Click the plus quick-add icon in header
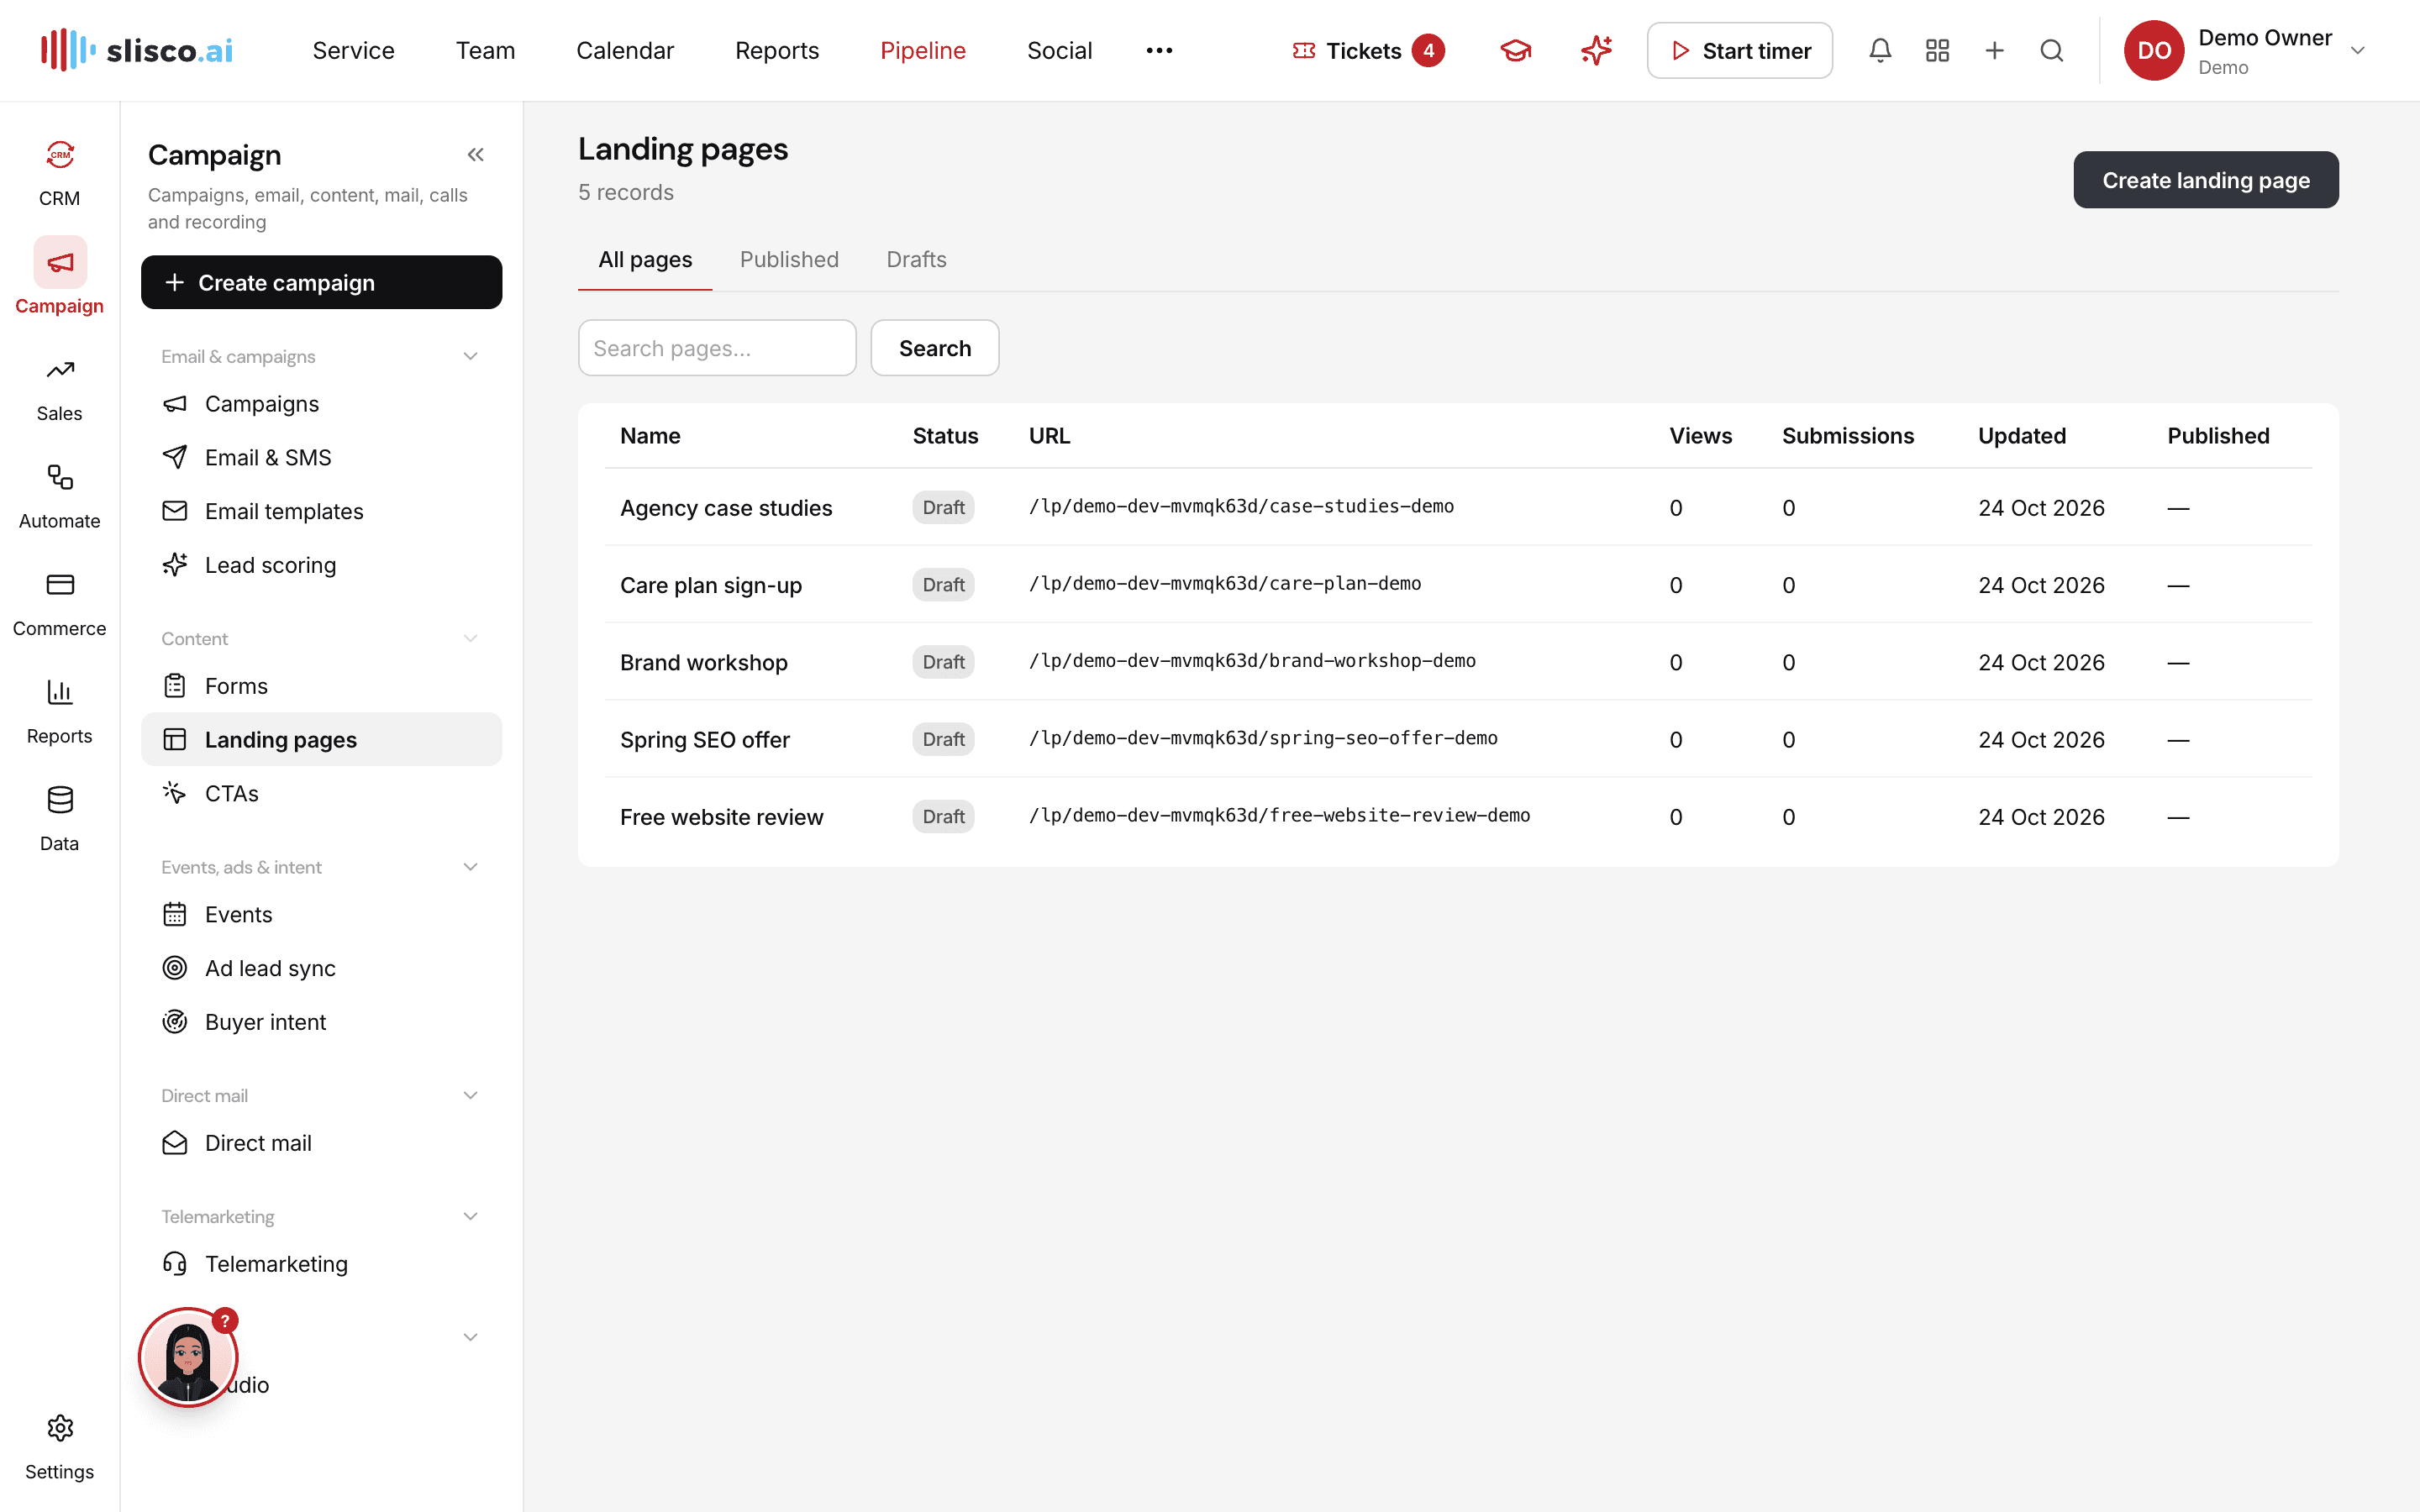This screenshot has width=2420, height=1512. [1994, 50]
